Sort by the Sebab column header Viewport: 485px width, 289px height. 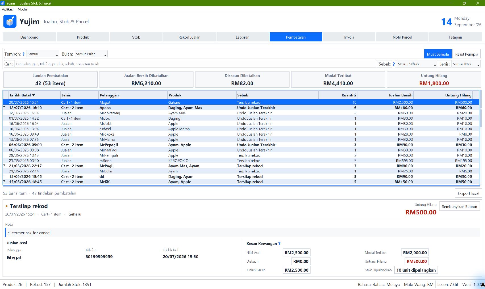277,95
